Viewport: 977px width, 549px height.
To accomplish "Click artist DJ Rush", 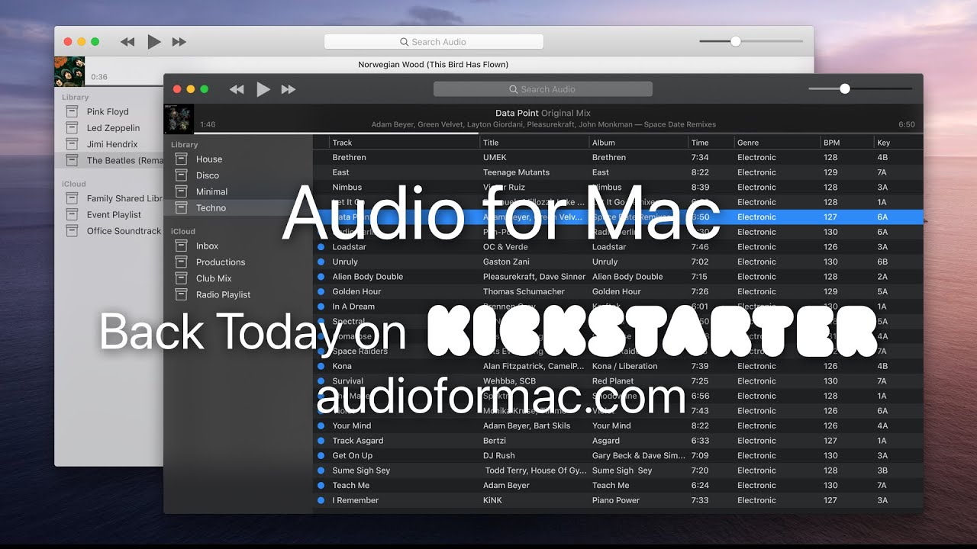I will click(x=499, y=455).
